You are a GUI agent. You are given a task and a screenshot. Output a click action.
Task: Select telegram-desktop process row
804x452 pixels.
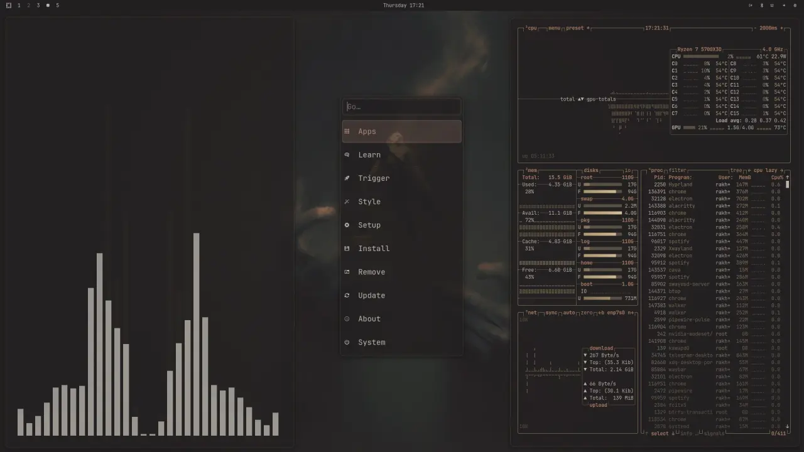[x=715, y=355]
